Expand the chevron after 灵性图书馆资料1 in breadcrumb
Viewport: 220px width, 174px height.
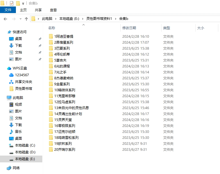pyautogui.click(x=116, y=19)
